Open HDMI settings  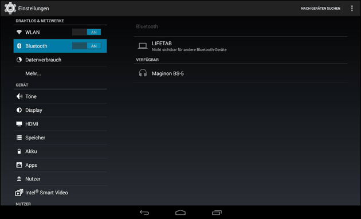tap(60, 124)
